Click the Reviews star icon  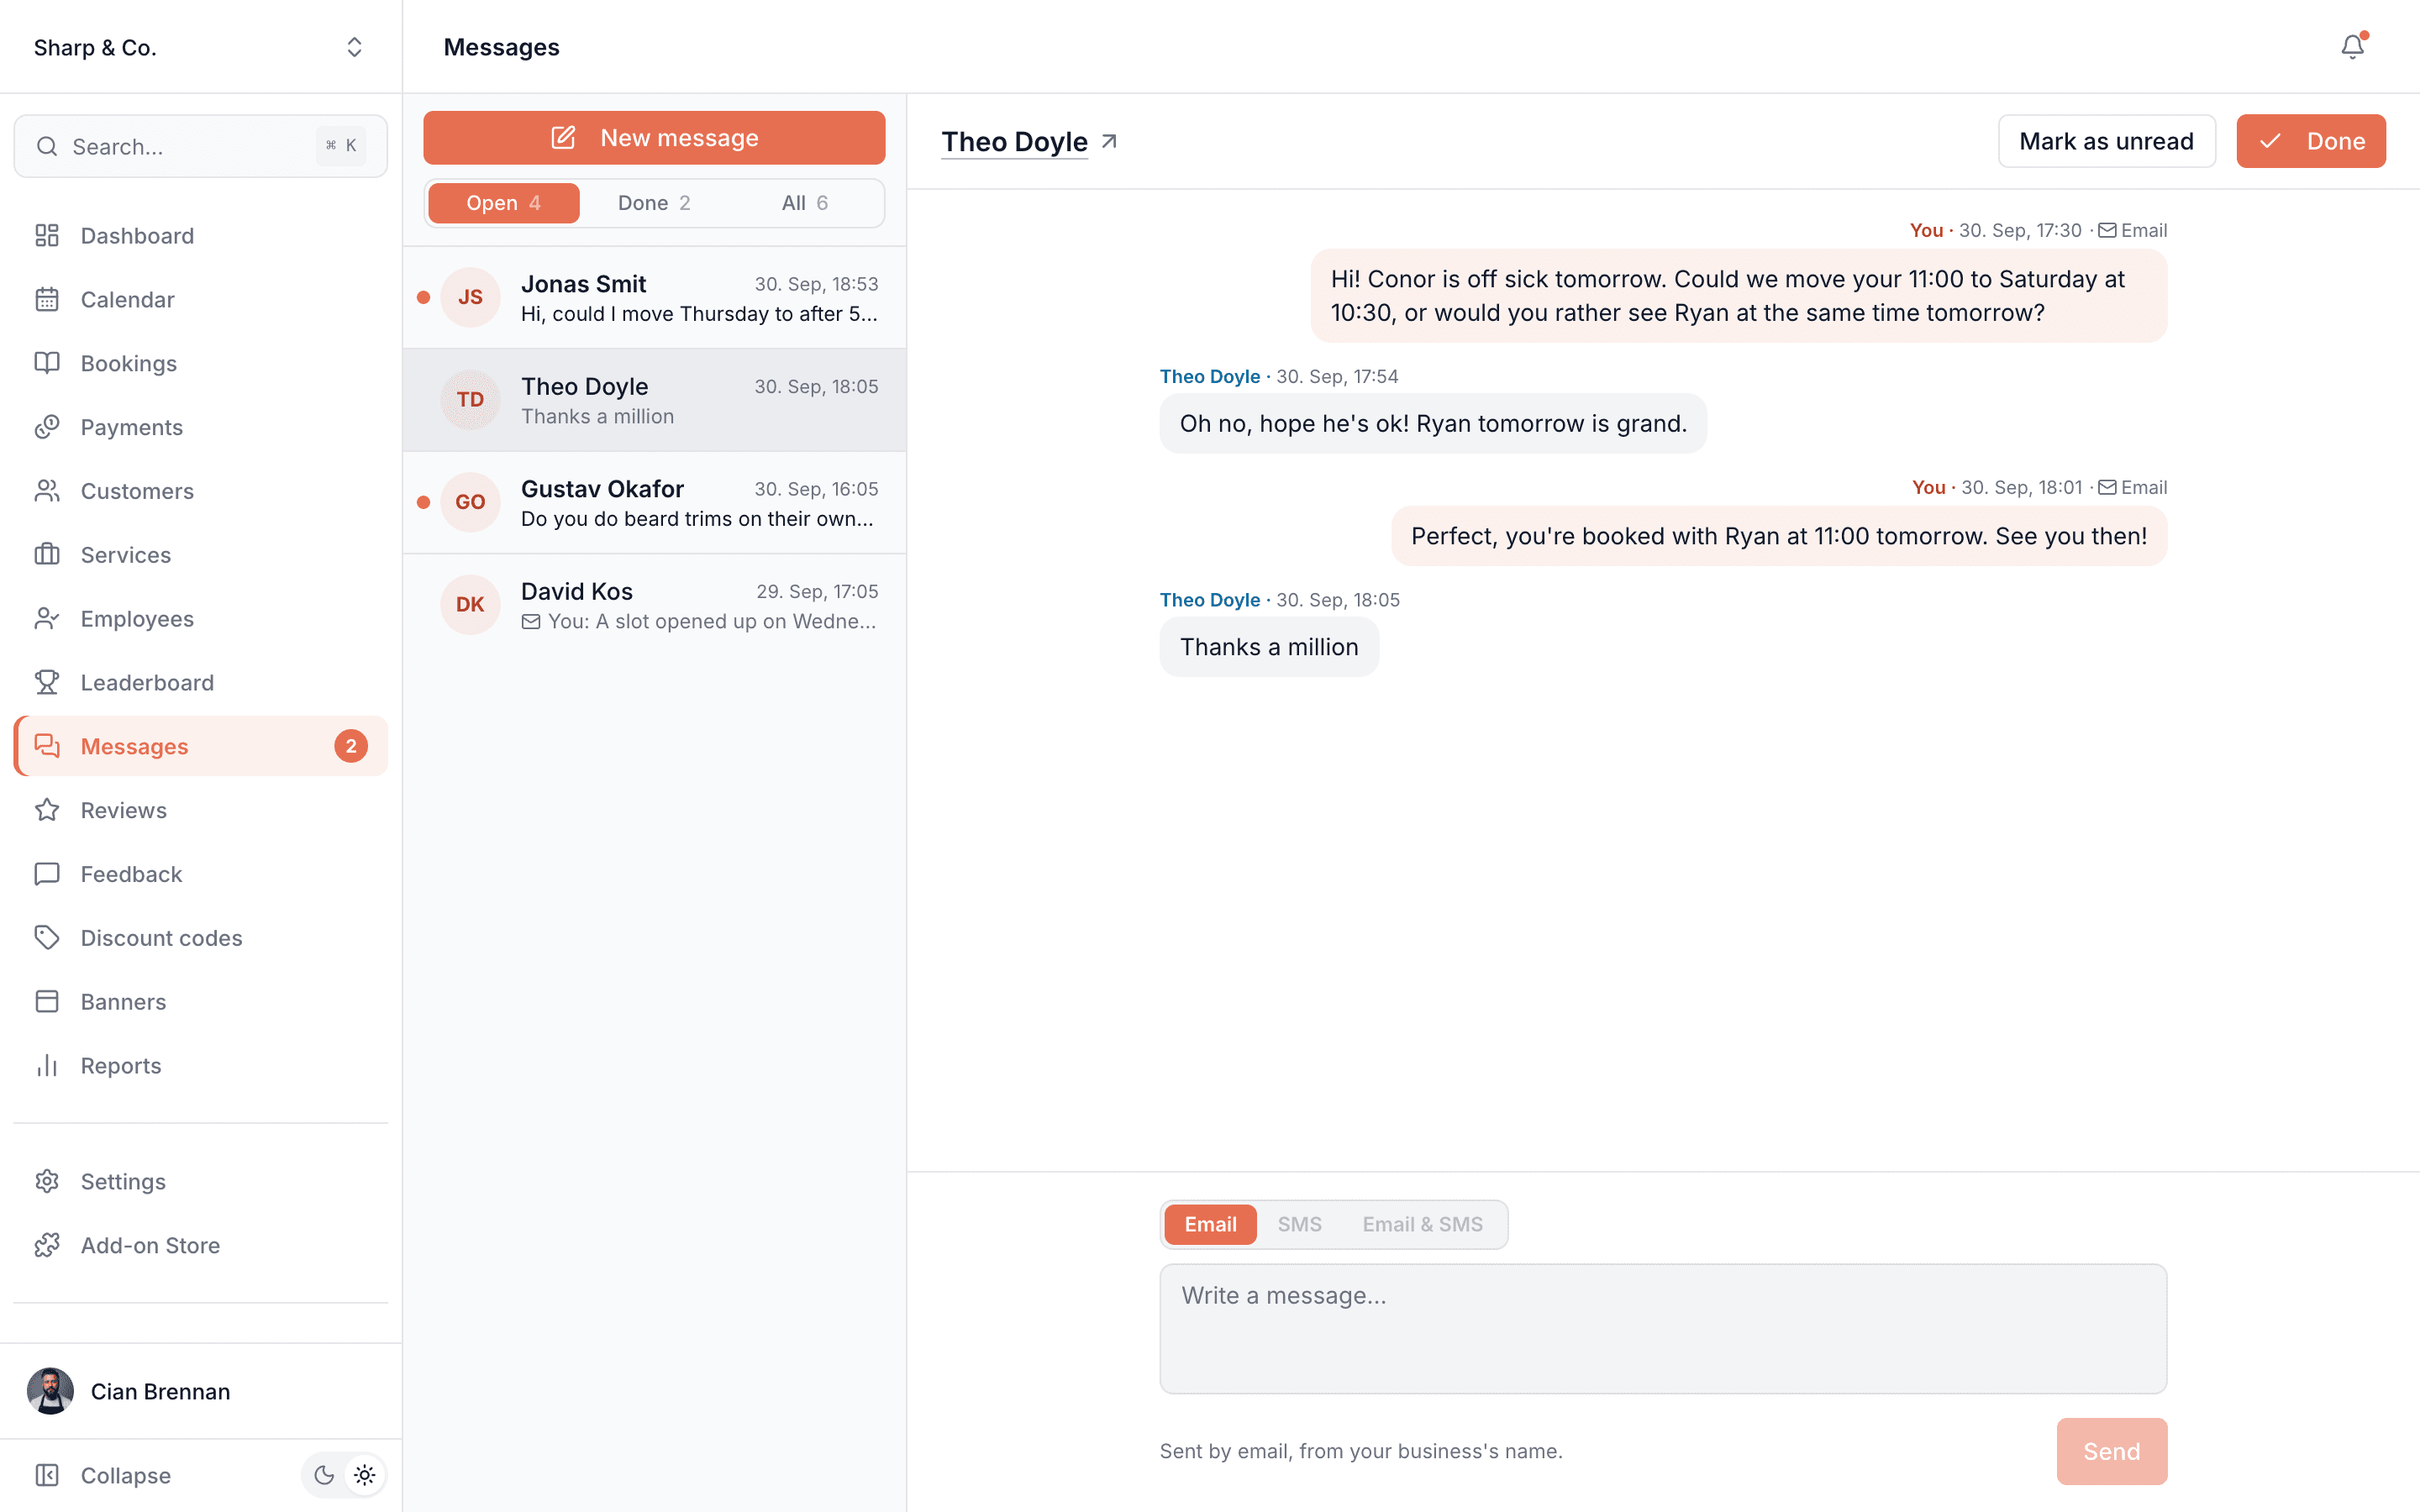[47, 810]
